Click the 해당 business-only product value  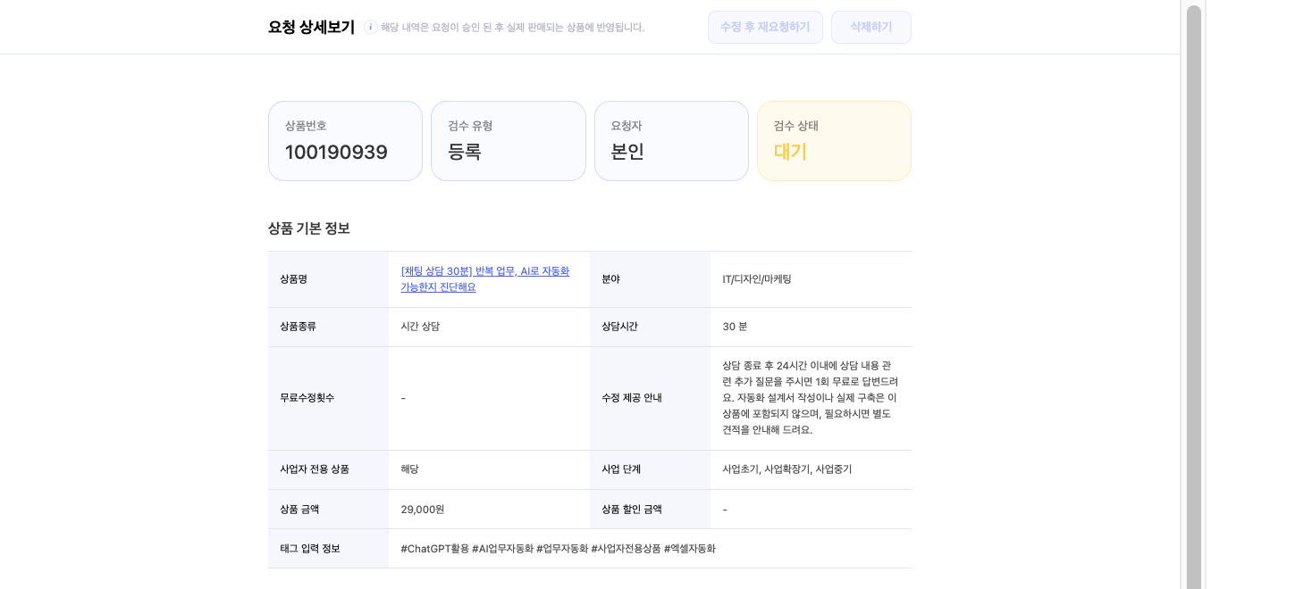409,469
